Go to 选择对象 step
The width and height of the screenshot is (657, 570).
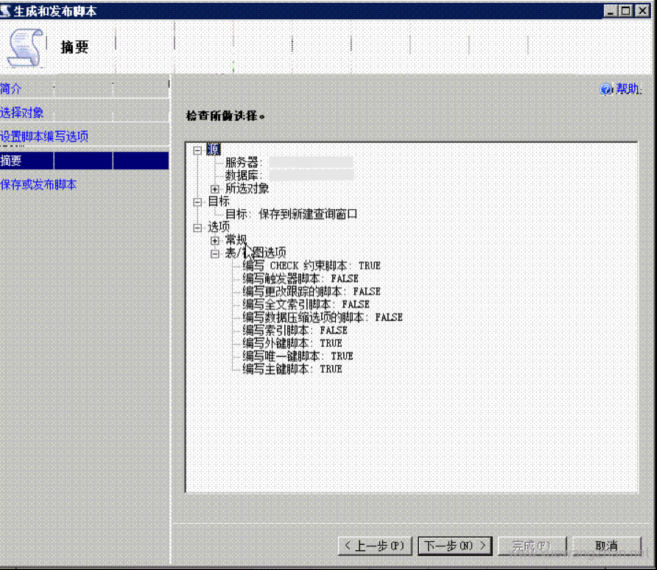(x=22, y=113)
